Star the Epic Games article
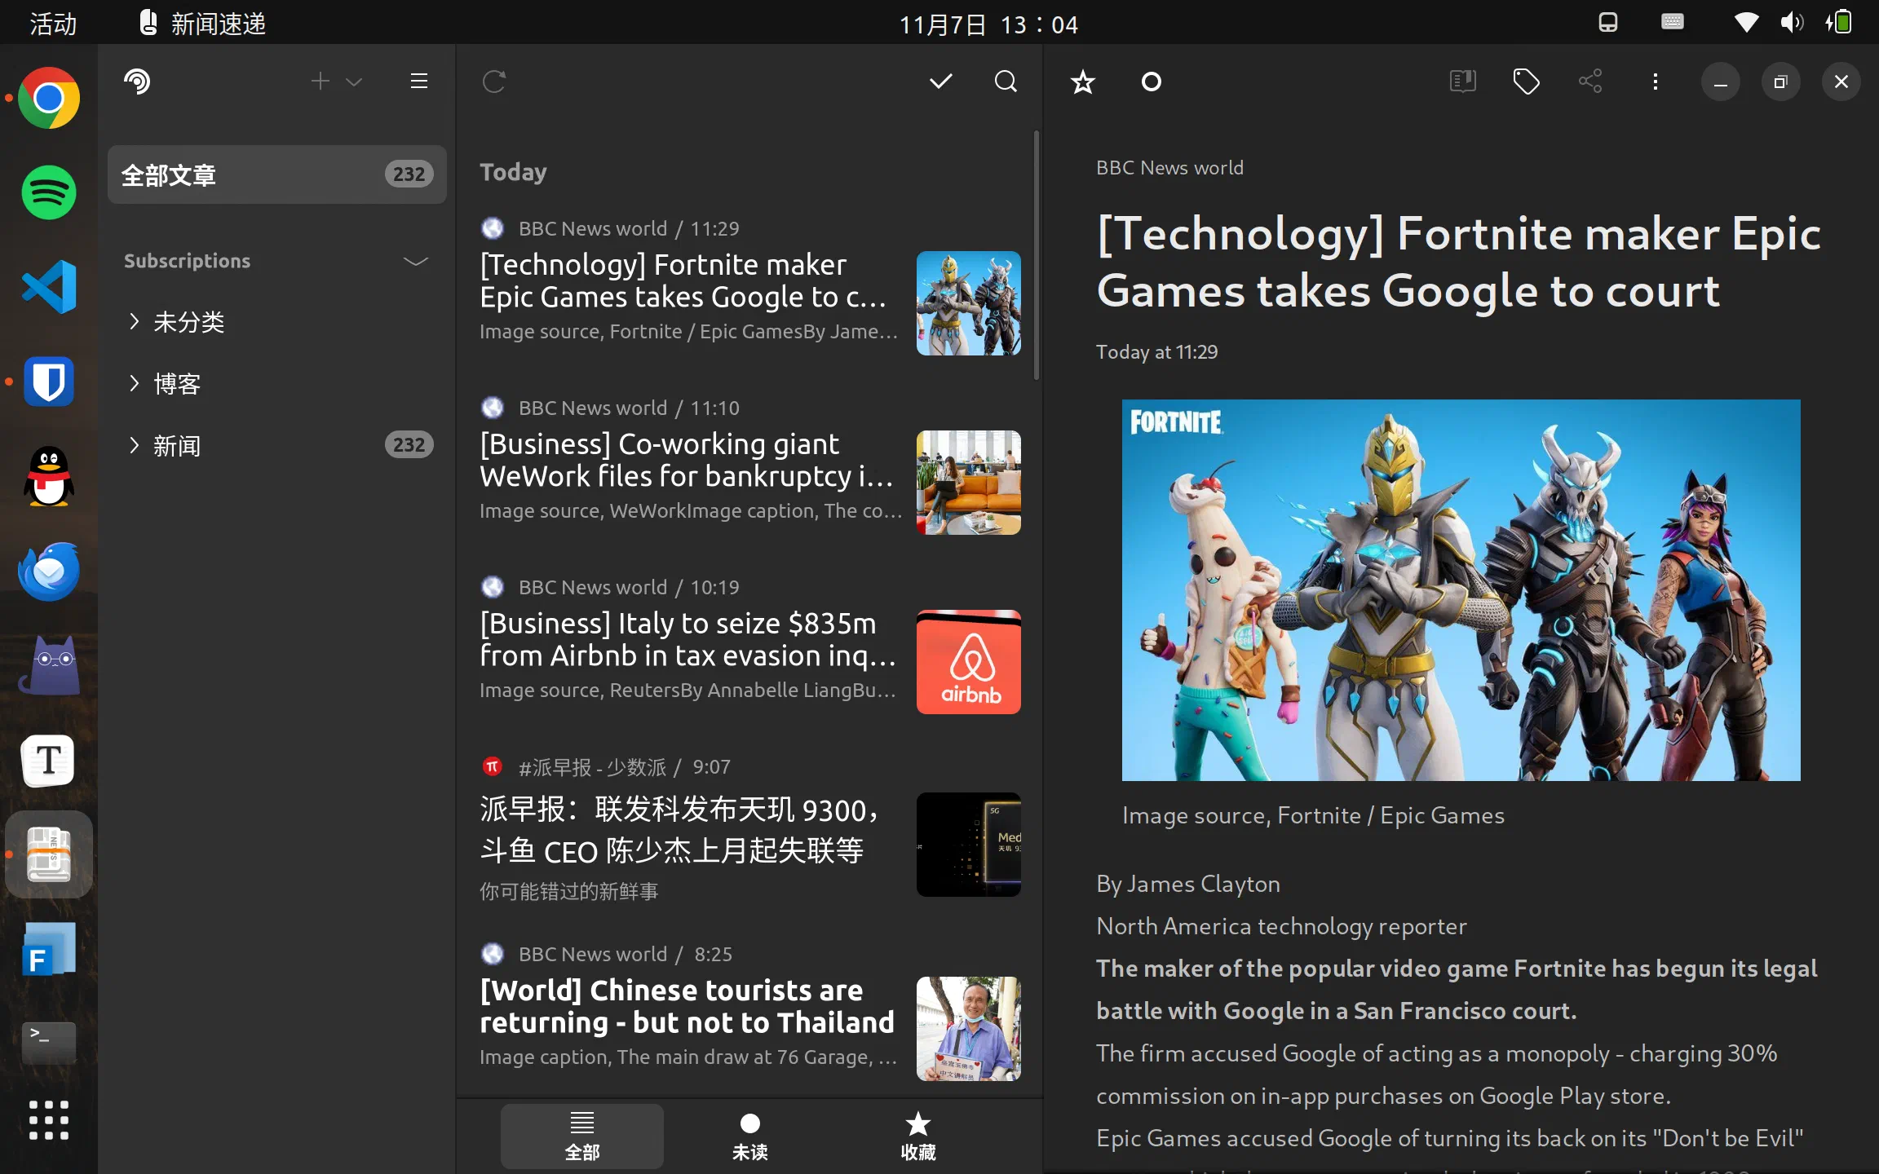The height and width of the screenshot is (1174, 1879). coord(1082,82)
